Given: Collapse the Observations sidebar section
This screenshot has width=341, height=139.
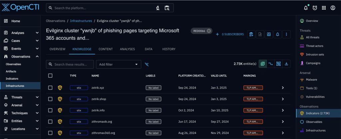Looking at the screenshot, I should pyautogui.click(x=37, y=57).
